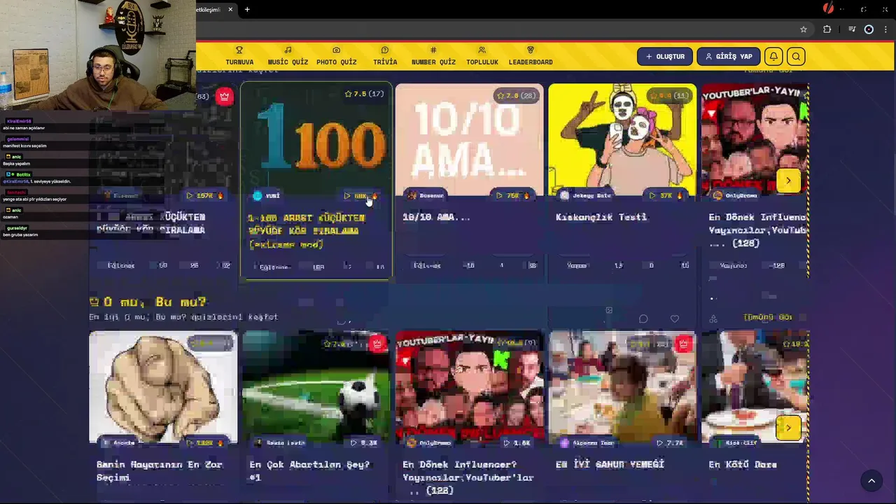Open the Topluluk community page
This screenshot has width=896, height=504.
(x=482, y=56)
